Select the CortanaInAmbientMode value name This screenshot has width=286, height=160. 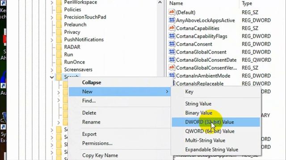pos(203,76)
